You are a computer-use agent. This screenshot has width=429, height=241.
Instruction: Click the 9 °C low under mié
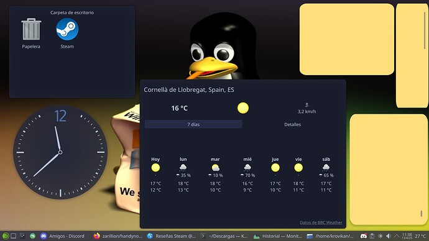point(247,190)
